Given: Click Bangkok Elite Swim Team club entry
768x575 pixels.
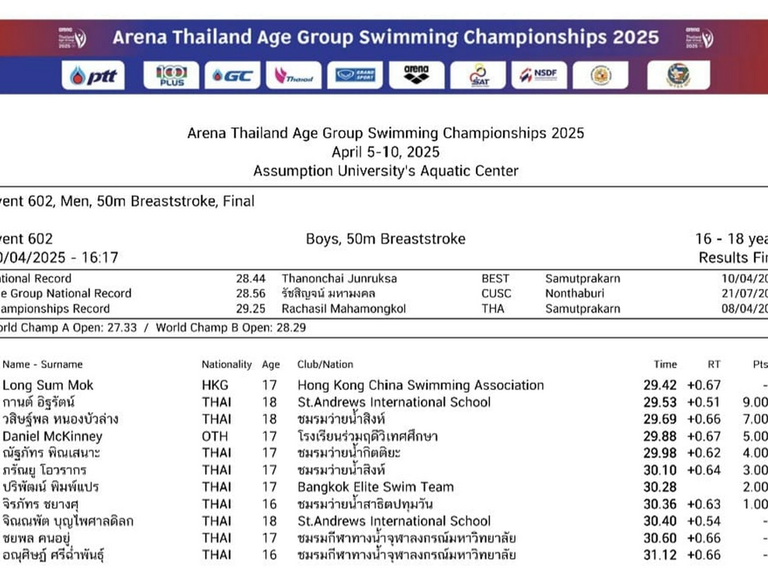Looking at the screenshot, I should coord(375,487).
